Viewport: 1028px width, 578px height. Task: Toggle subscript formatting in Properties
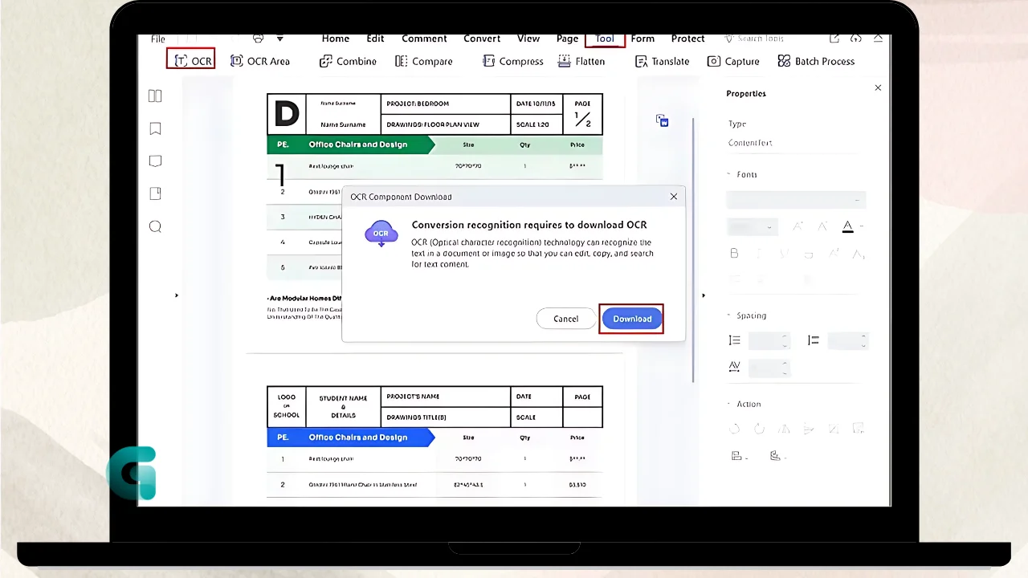859,254
